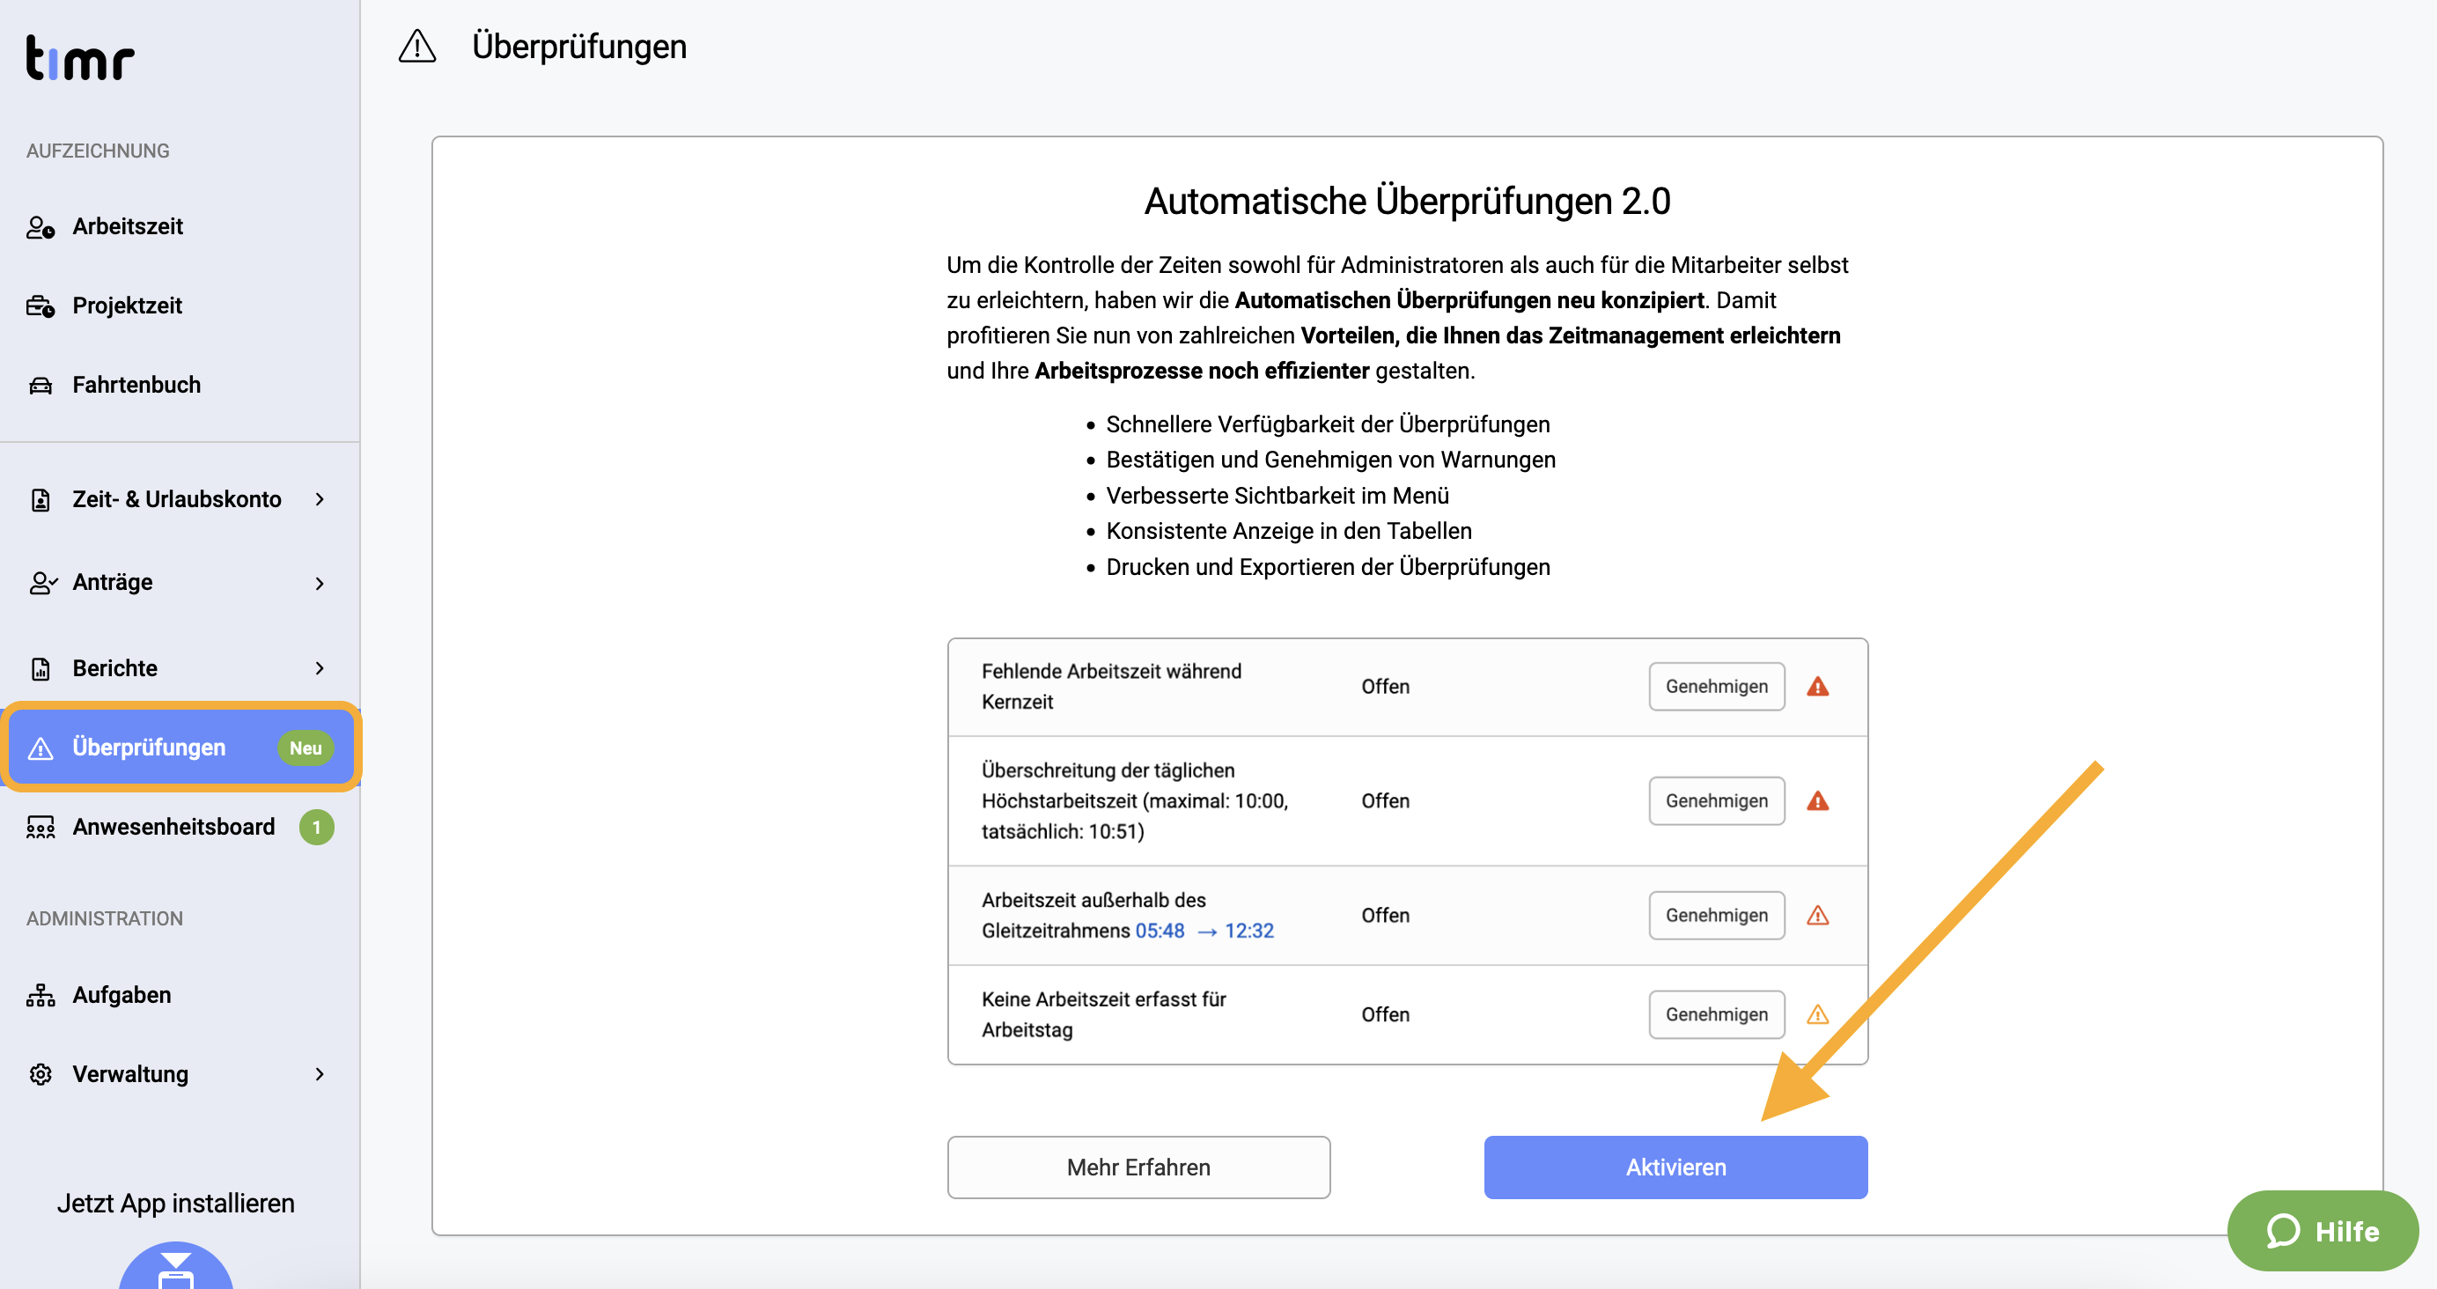Approve Fehlende Arbeitszeit während Kernzeit with Genehmigen
Screen dimensions: 2437x1289
click(x=1716, y=686)
